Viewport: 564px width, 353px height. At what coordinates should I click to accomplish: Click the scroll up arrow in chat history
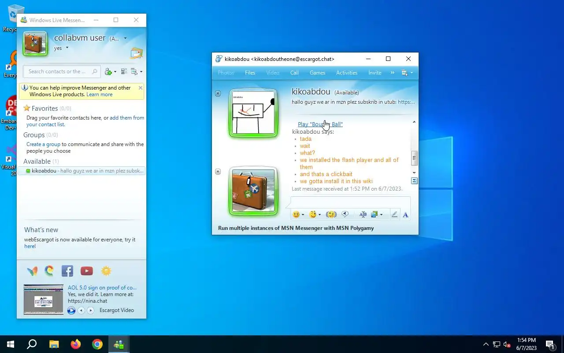coord(414,122)
